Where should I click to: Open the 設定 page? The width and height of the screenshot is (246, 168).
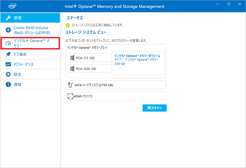pyautogui.click(x=30, y=74)
